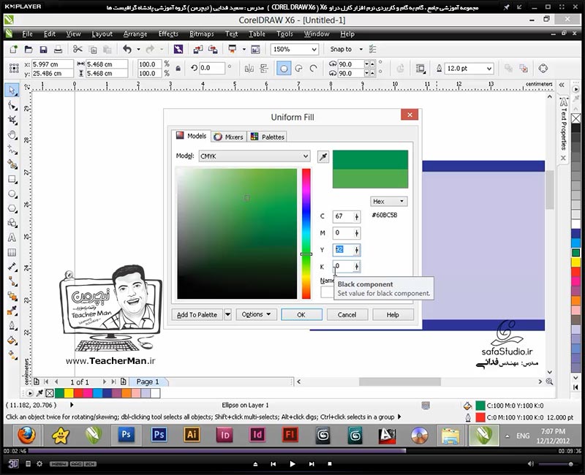This screenshot has width=585, height=475.
Task: Click the vertical hue slider strip
Action: point(306,234)
